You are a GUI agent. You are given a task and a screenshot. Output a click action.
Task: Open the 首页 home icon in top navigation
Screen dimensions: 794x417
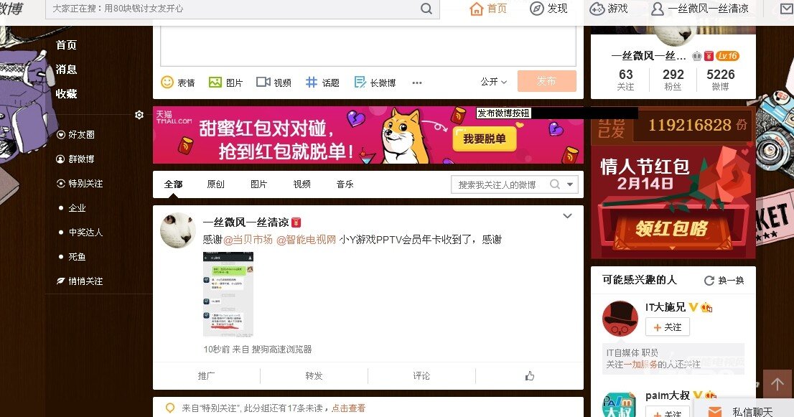pos(477,9)
